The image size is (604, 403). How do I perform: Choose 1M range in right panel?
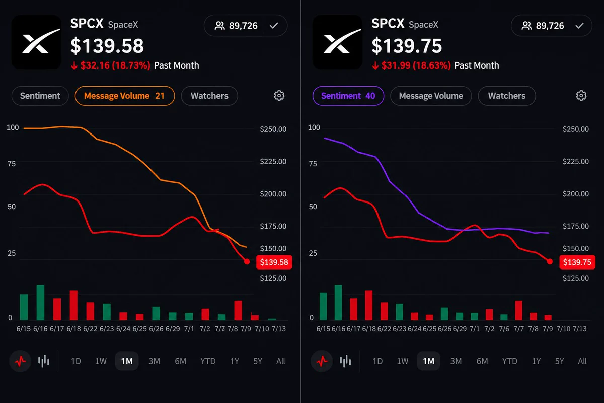point(428,361)
